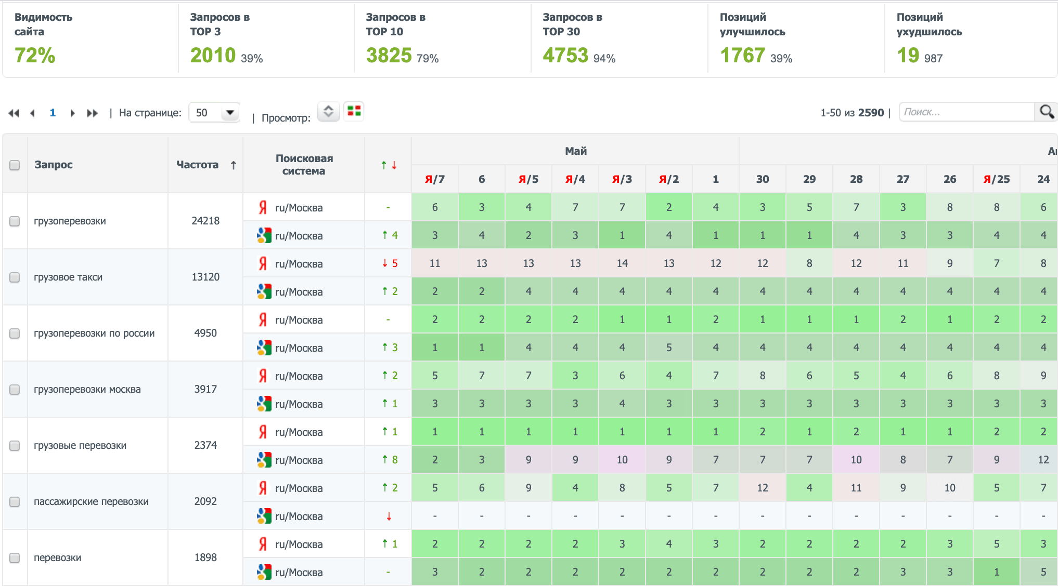Image resolution: width=1058 pixels, height=586 pixels.
Task: Click the Запрос column header
Action: coord(54,165)
